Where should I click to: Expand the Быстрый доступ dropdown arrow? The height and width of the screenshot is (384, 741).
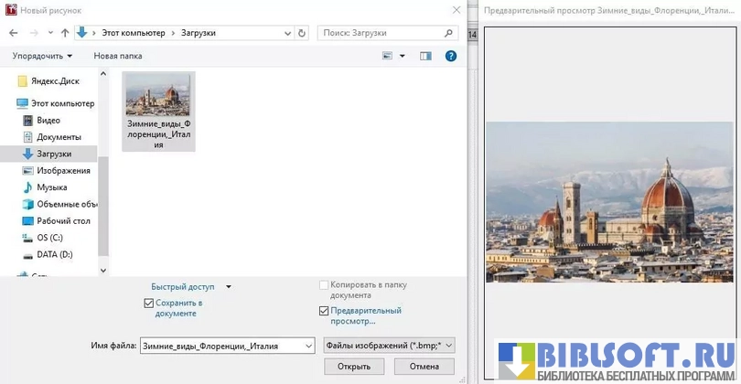pyautogui.click(x=229, y=286)
